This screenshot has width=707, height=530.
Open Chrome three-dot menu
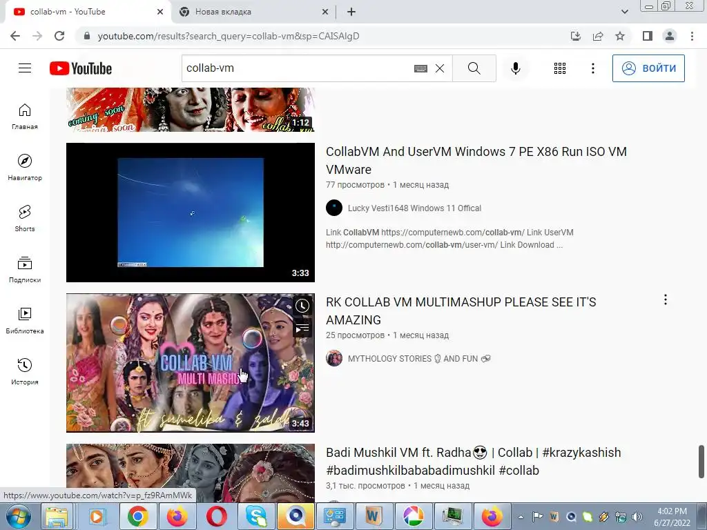tap(692, 36)
